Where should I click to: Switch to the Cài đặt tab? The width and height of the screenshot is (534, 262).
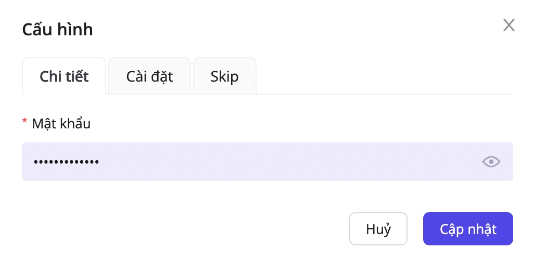[149, 76]
